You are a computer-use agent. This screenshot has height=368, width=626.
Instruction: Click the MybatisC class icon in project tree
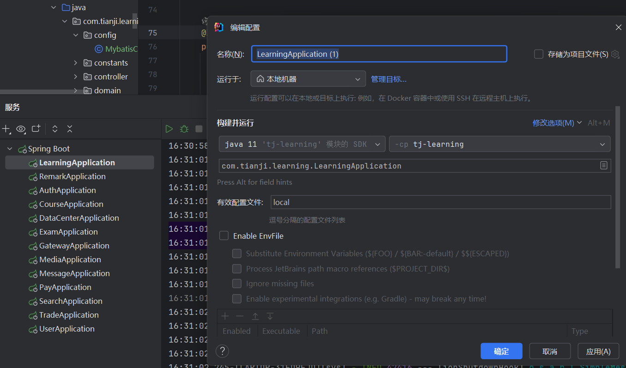(x=98, y=49)
